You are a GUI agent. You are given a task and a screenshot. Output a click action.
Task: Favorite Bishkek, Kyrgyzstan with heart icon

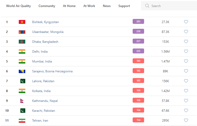(186, 22)
